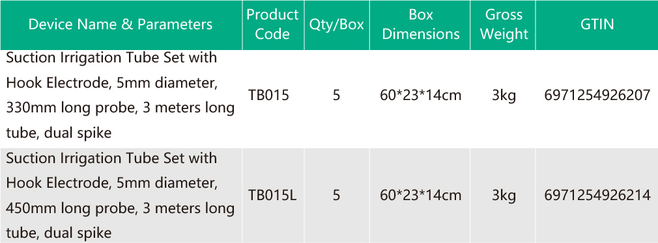The height and width of the screenshot is (243, 658).
Task: Select the GTIN column header
Action: [597, 25]
